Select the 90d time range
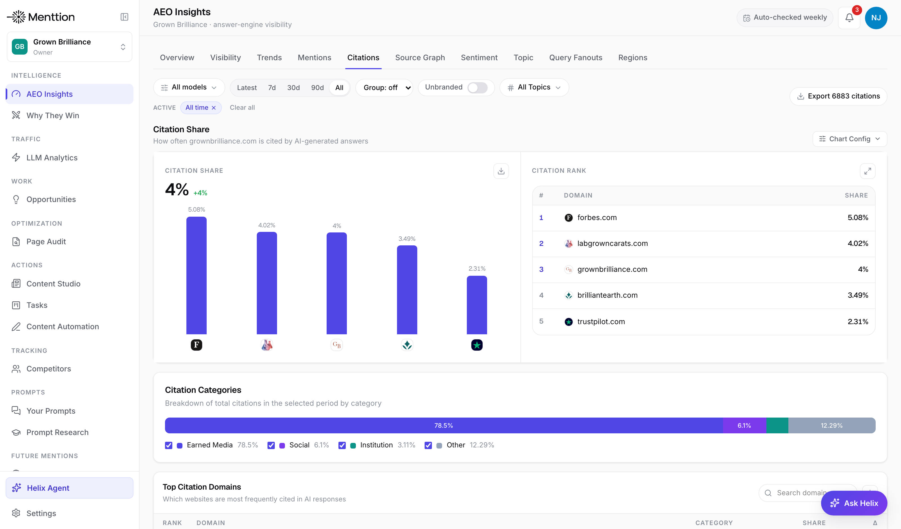The image size is (901, 529). coord(318,88)
